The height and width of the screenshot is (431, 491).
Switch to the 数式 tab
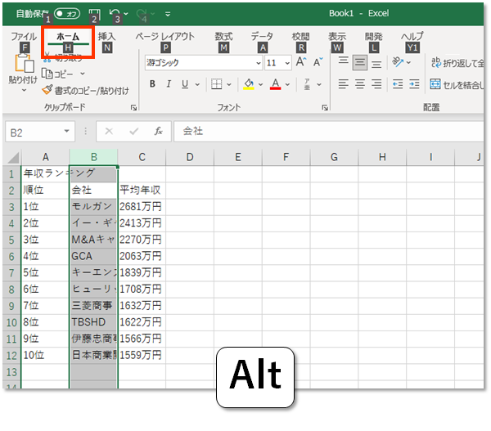(x=223, y=36)
